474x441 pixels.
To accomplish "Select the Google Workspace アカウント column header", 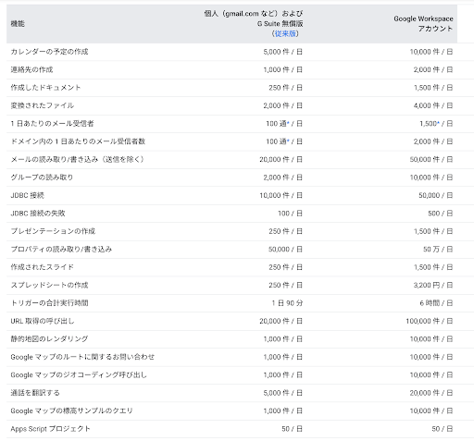I will (423, 24).
